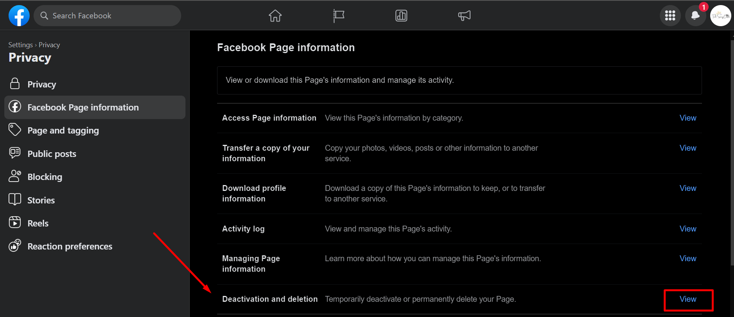The width and height of the screenshot is (734, 317).
Task: Open Ad Center megaphone icon
Action: pos(464,16)
